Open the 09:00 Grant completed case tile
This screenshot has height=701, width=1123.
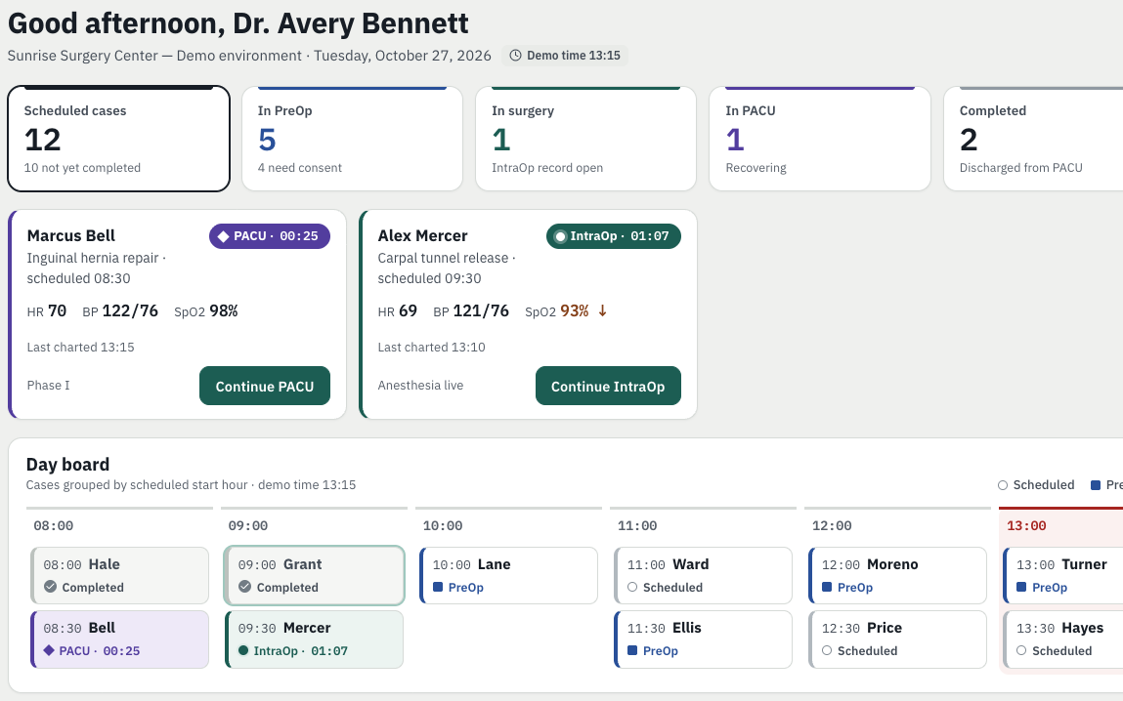coord(315,576)
